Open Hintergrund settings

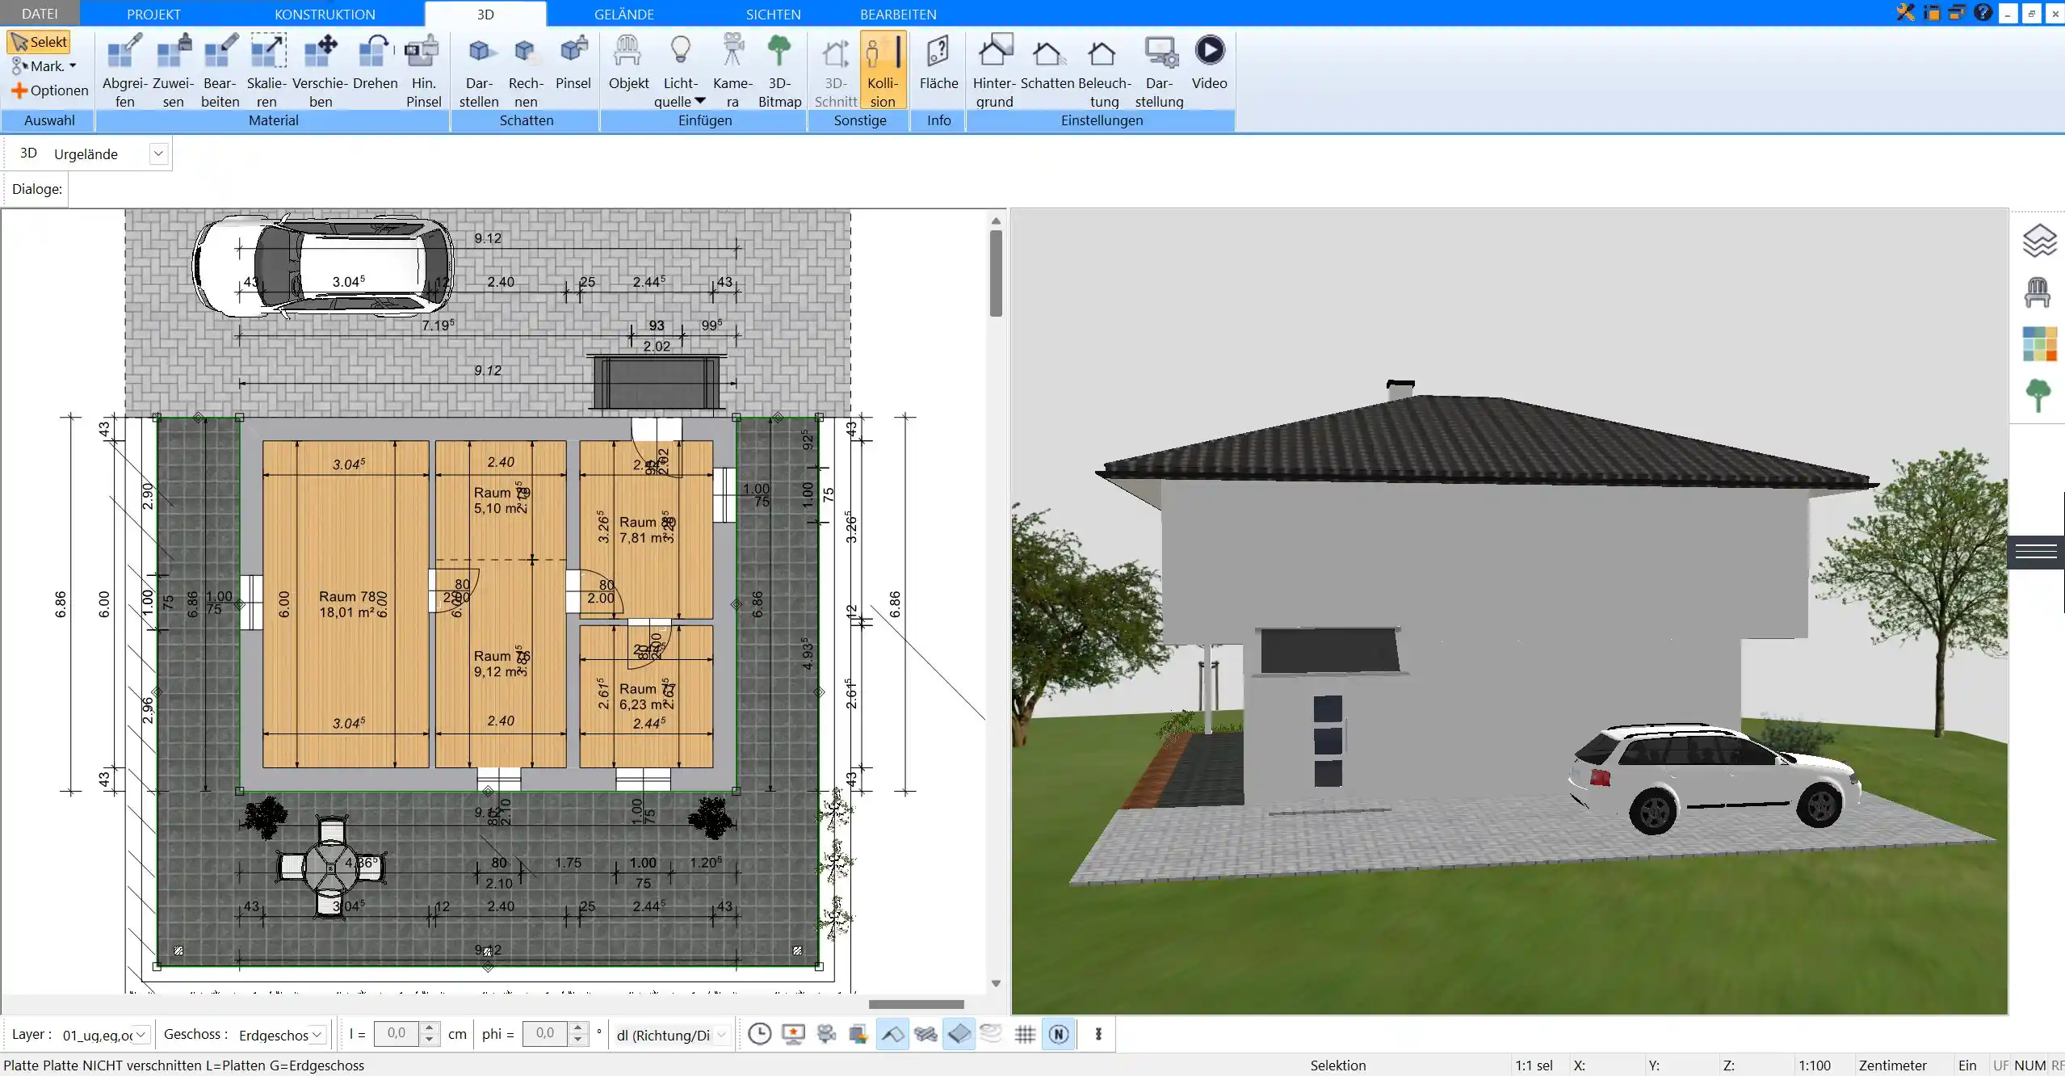pos(994,70)
